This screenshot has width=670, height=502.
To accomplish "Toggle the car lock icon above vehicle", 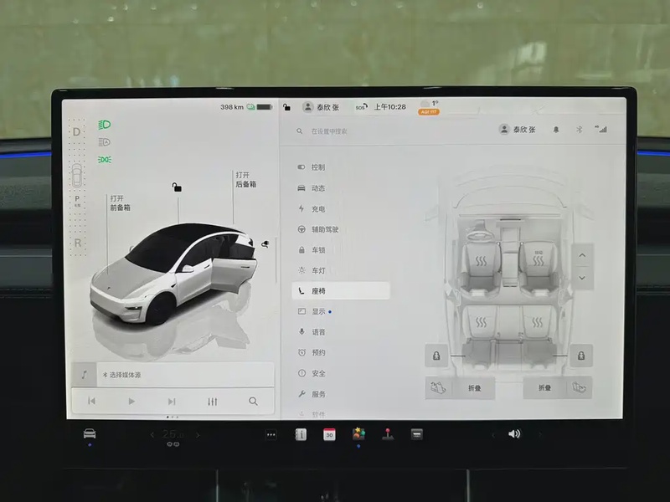I will pyautogui.click(x=177, y=187).
